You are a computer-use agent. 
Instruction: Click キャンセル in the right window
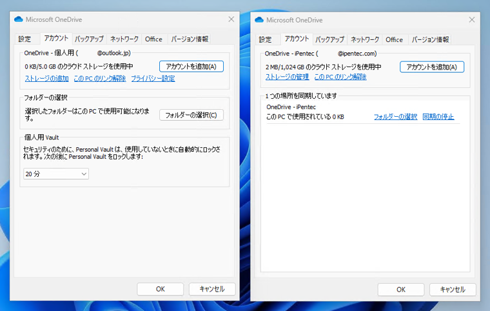[453, 290]
